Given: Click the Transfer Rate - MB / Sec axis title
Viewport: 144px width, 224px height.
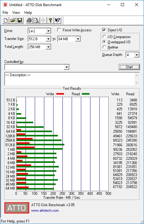Looking at the screenshot, I should (62, 198).
